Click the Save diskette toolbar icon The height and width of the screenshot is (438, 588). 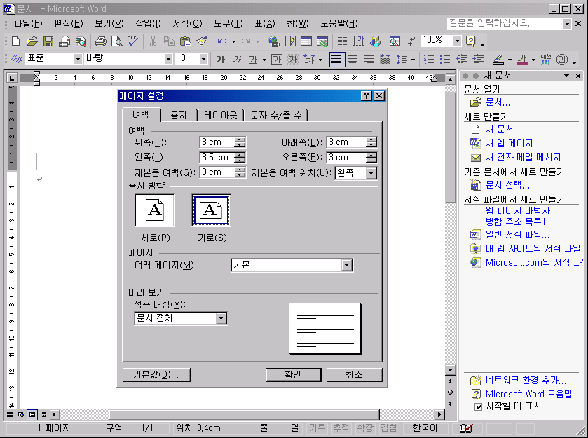(48, 41)
